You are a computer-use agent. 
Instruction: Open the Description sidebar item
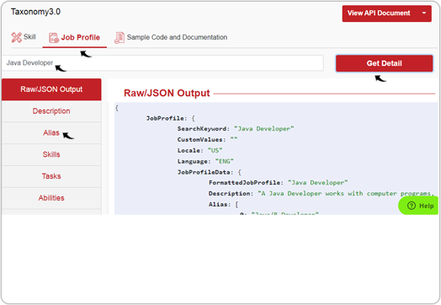[x=51, y=111]
